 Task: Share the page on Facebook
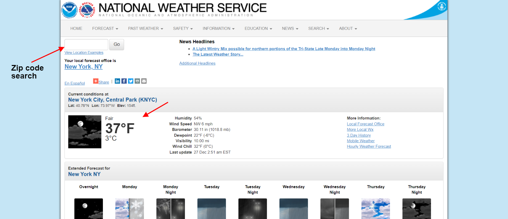[x=124, y=81]
